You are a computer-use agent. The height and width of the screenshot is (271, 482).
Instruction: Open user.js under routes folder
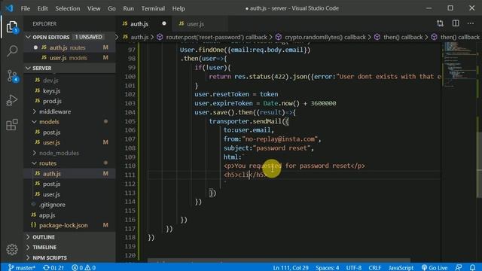(x=69, y=194)
